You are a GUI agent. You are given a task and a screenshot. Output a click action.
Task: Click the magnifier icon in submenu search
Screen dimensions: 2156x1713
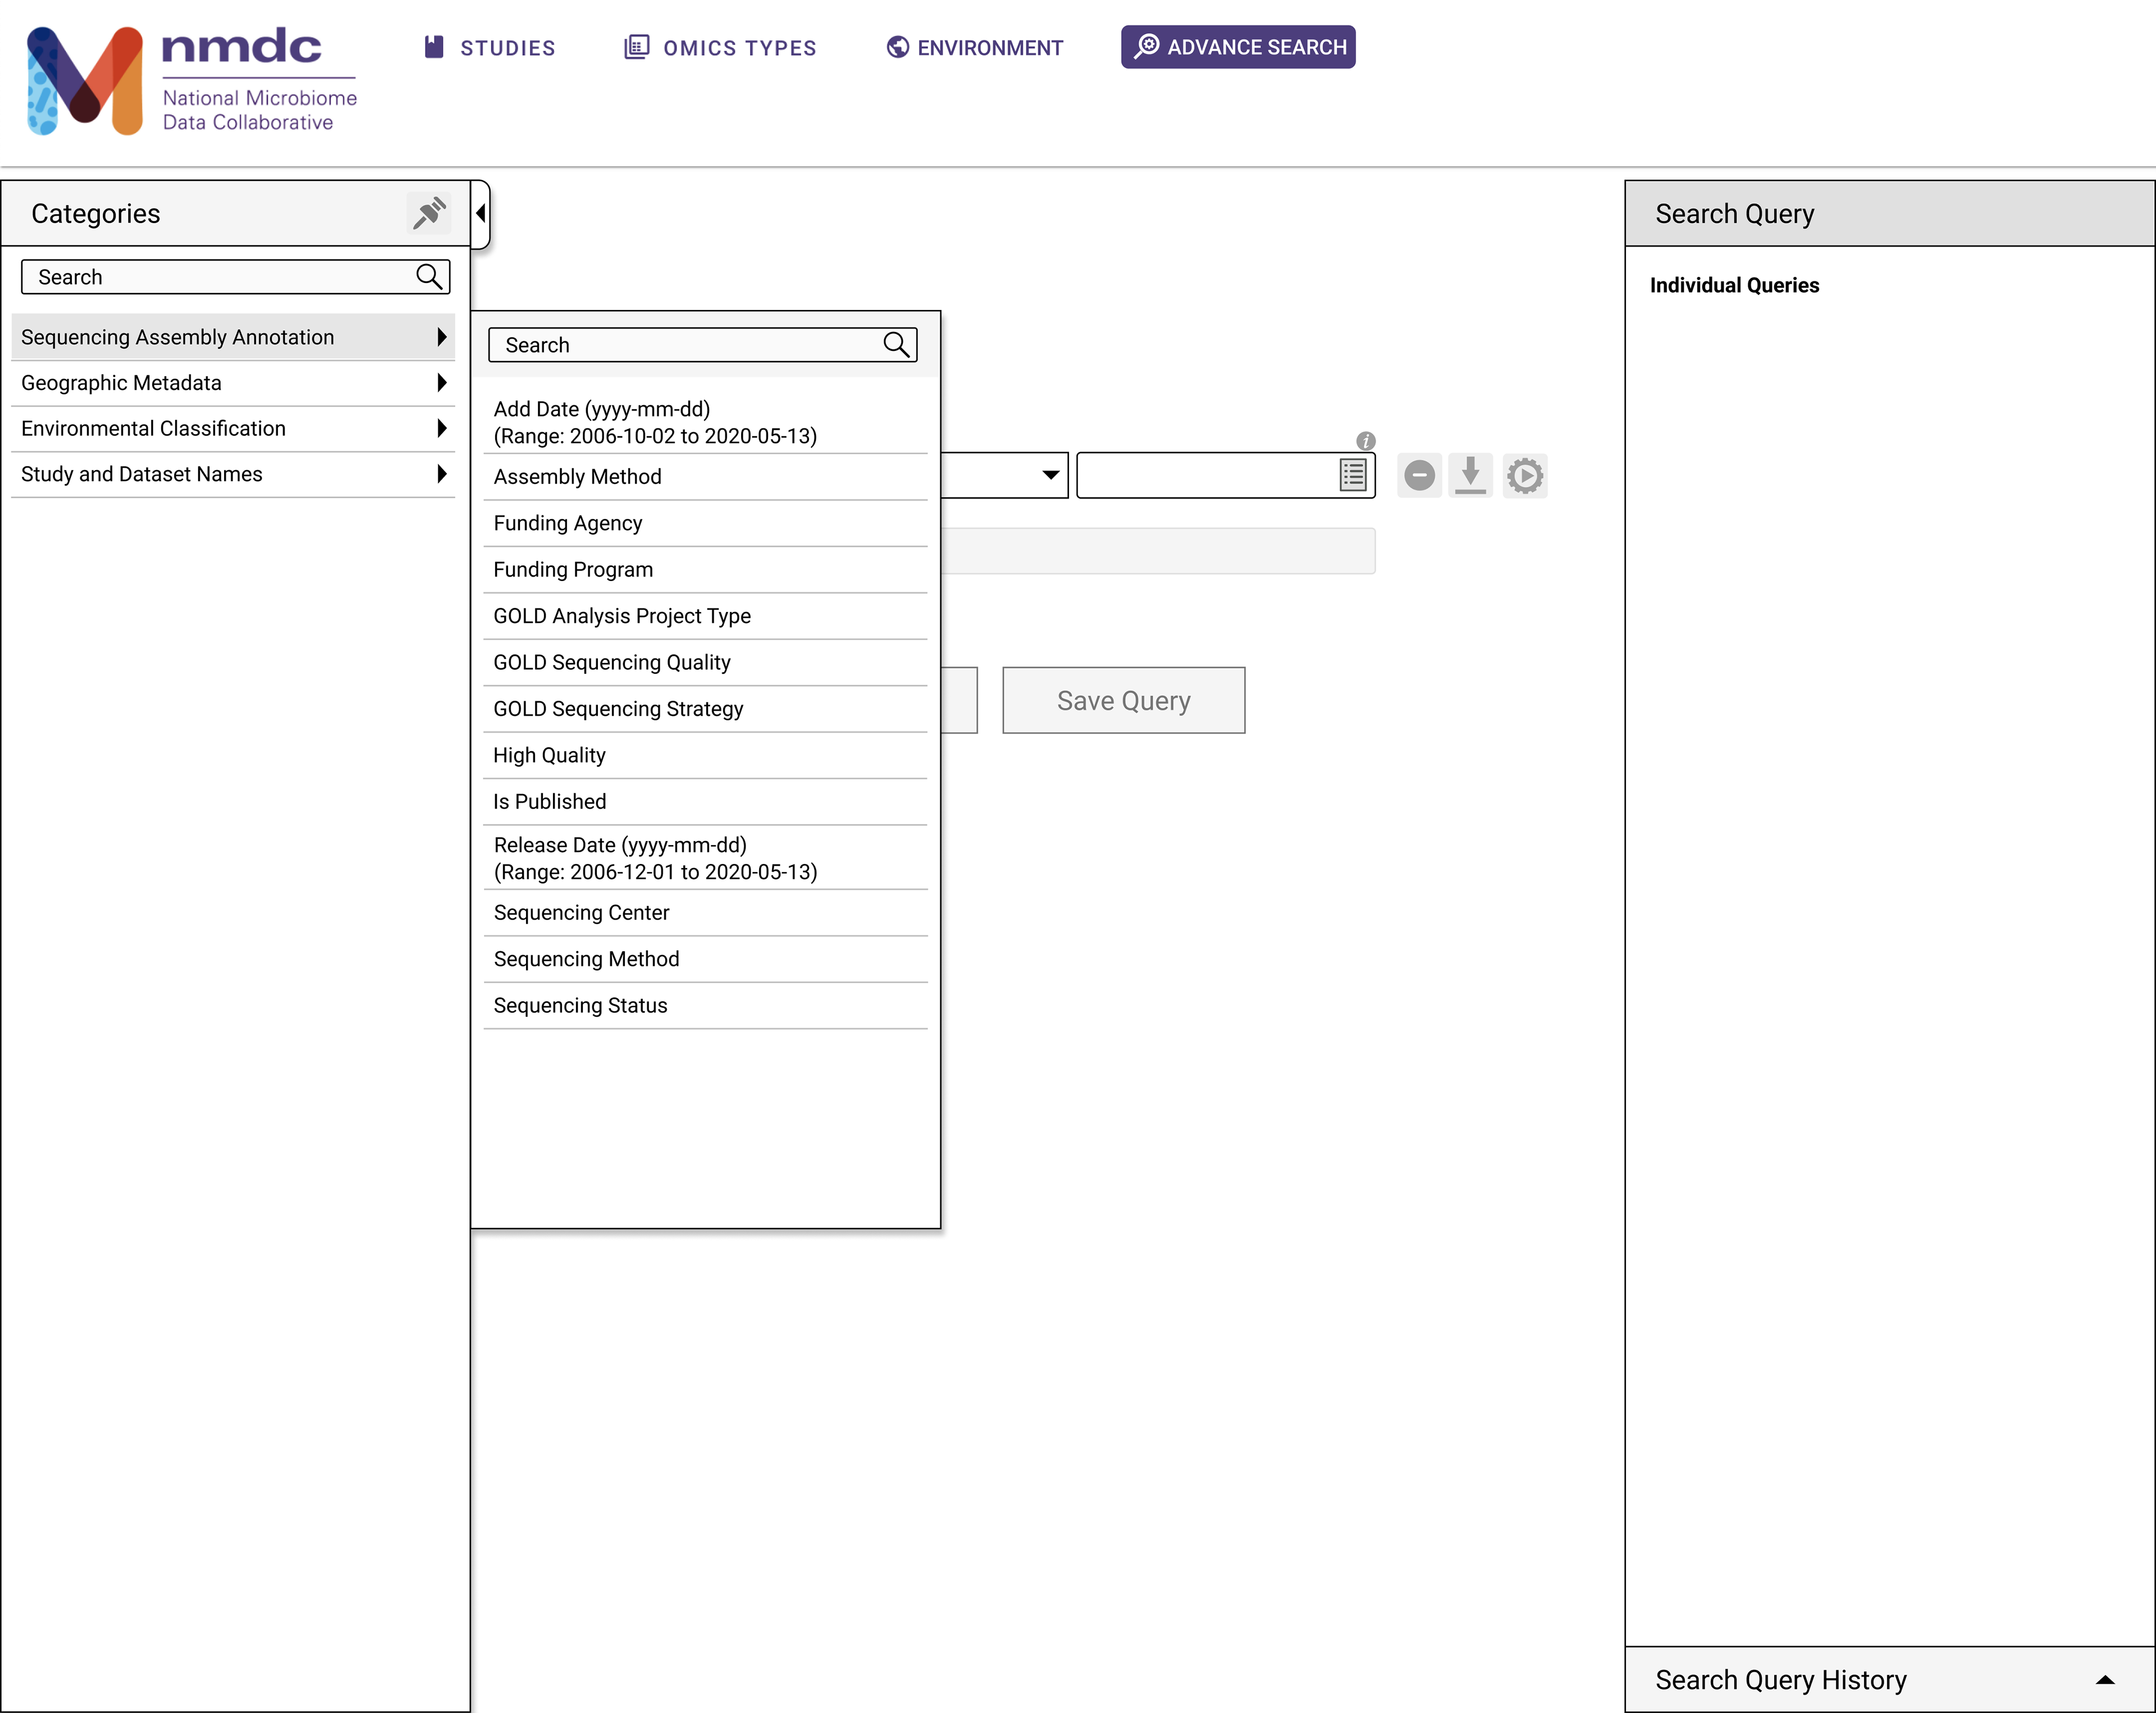(x=896, y=345)
